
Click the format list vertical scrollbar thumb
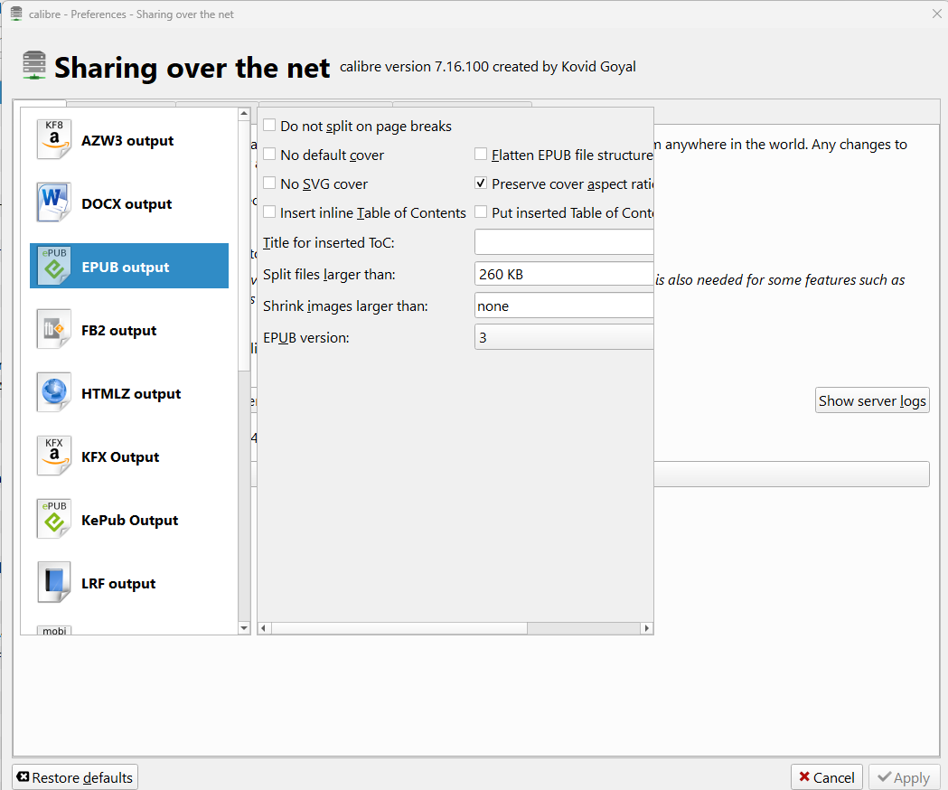244,245
